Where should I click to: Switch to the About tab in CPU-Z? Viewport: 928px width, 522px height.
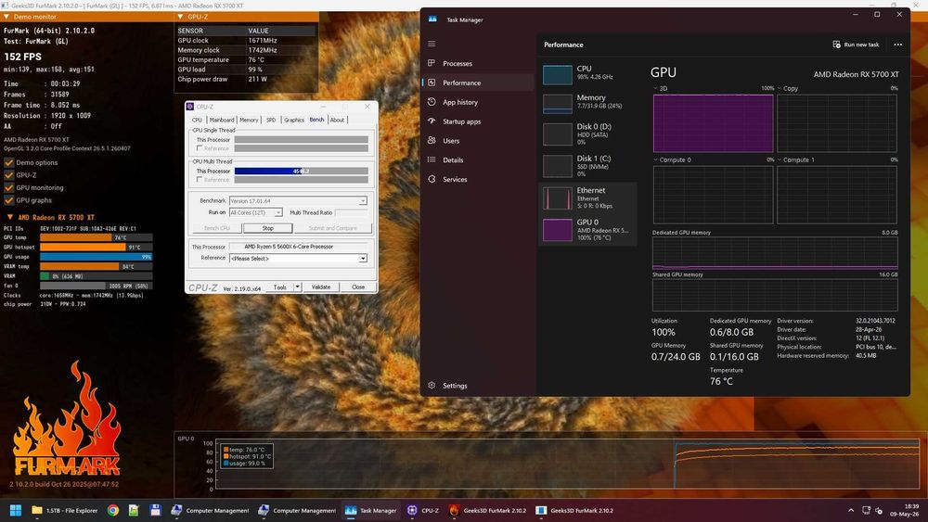338,120
